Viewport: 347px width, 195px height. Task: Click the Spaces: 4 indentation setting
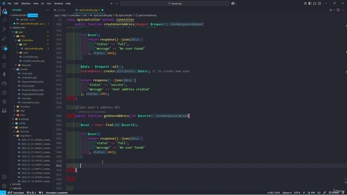287,193
